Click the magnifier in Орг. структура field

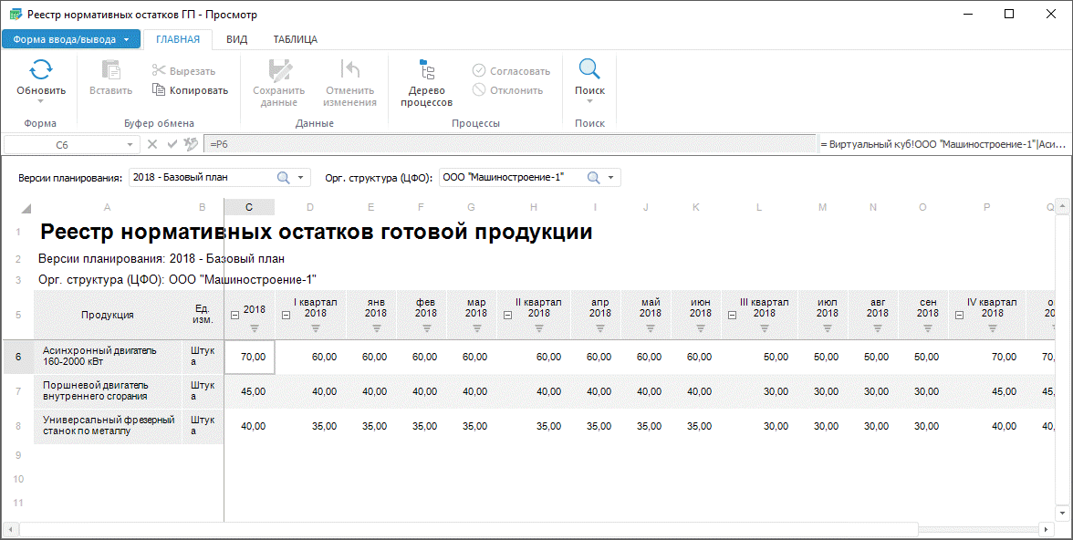pyautogui.click(x=593, y=177)
